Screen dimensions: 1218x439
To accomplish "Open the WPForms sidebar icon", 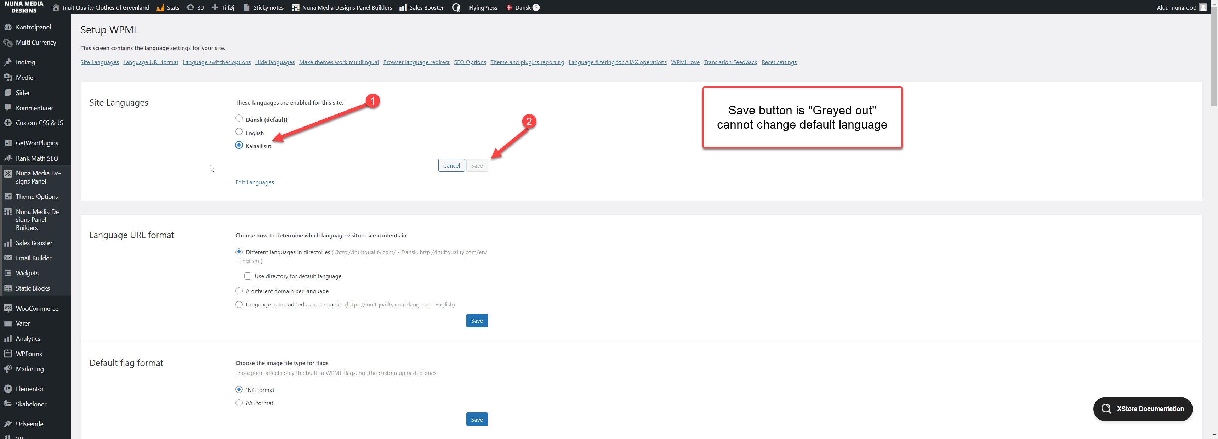I will point(8,354).
